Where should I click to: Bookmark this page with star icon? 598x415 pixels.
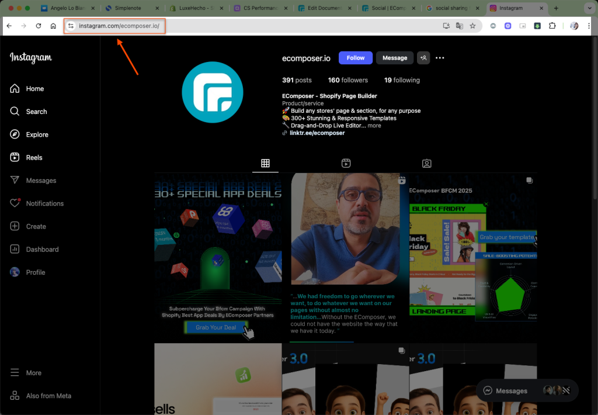(x=472, y=26)
